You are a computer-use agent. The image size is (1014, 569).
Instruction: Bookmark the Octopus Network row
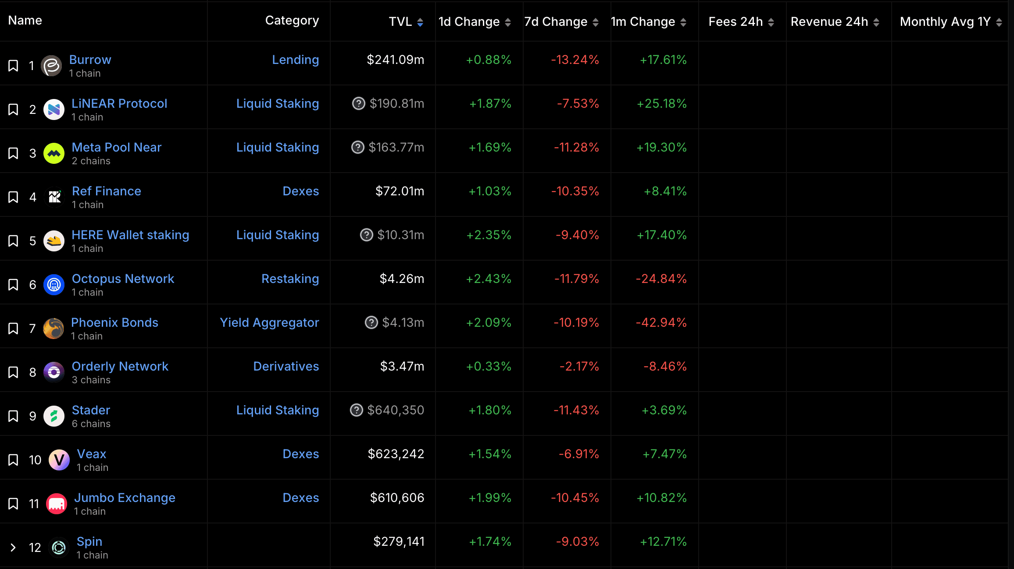[x=13, y=285]
